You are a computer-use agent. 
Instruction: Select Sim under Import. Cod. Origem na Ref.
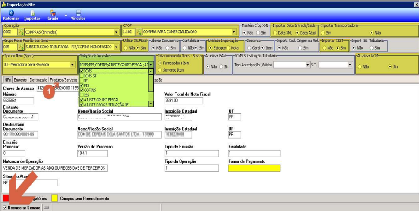point(300,48)
